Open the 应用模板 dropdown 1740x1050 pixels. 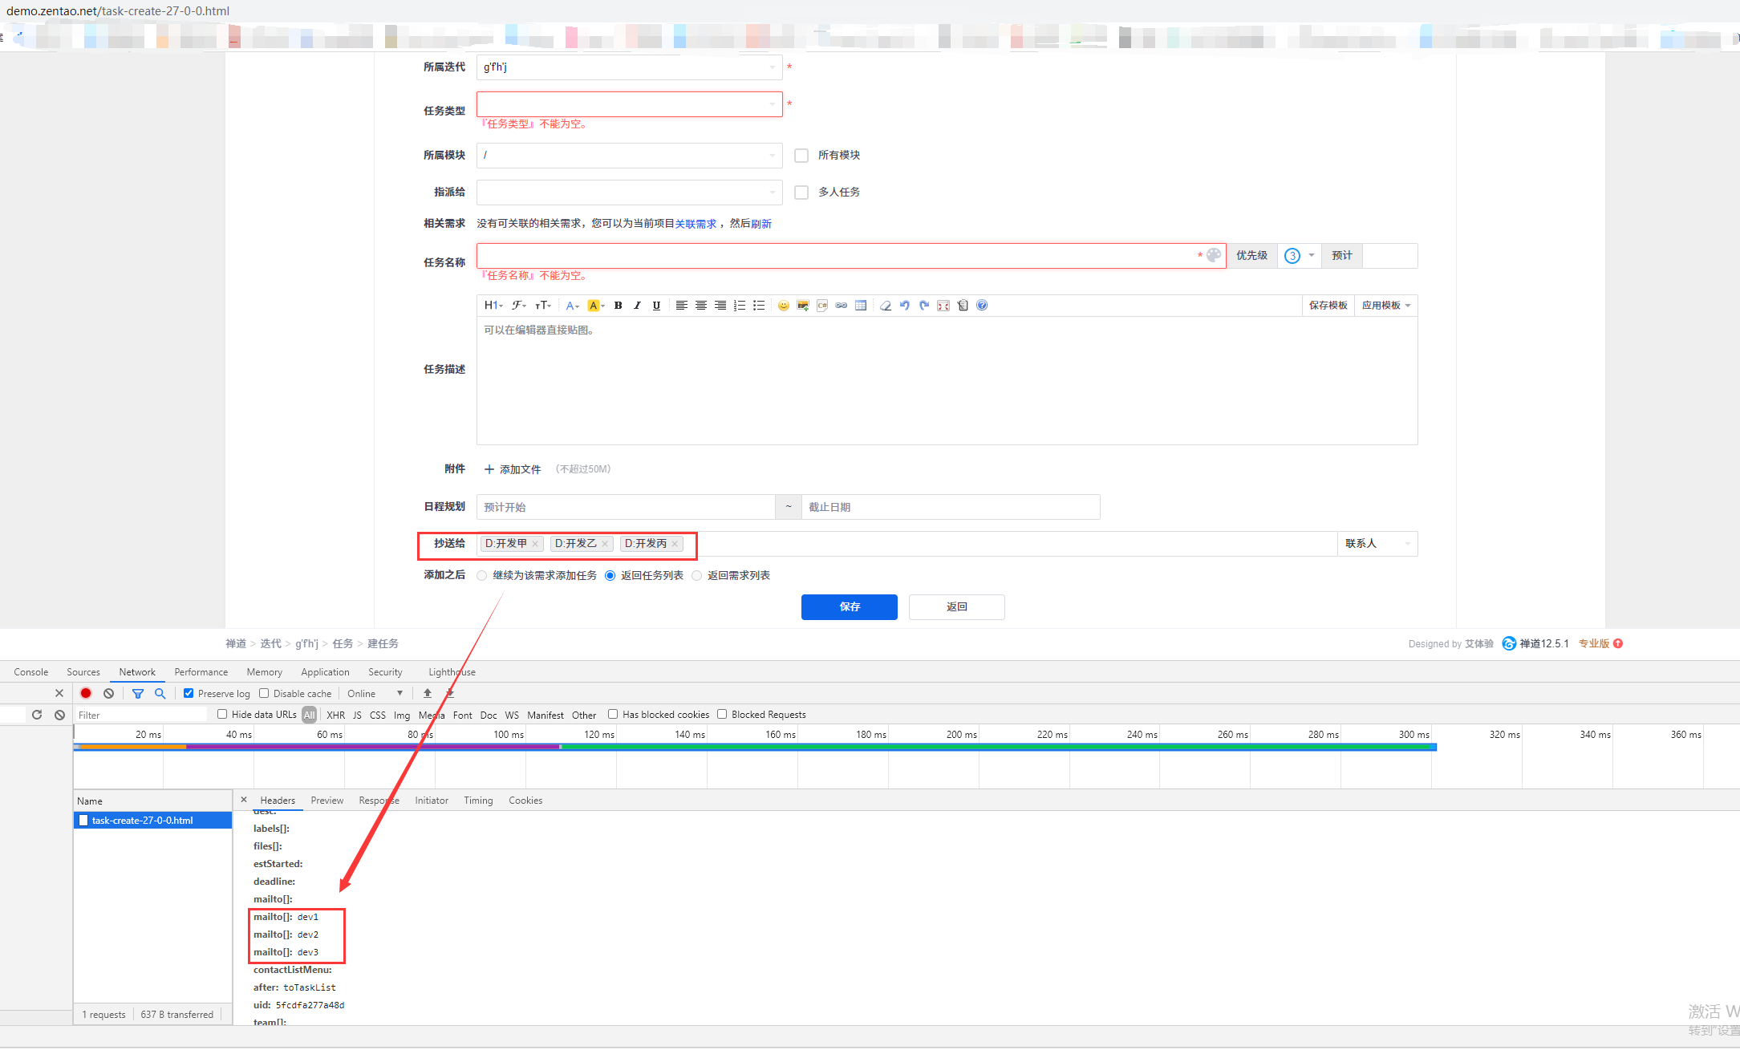tap(1385, 306)
